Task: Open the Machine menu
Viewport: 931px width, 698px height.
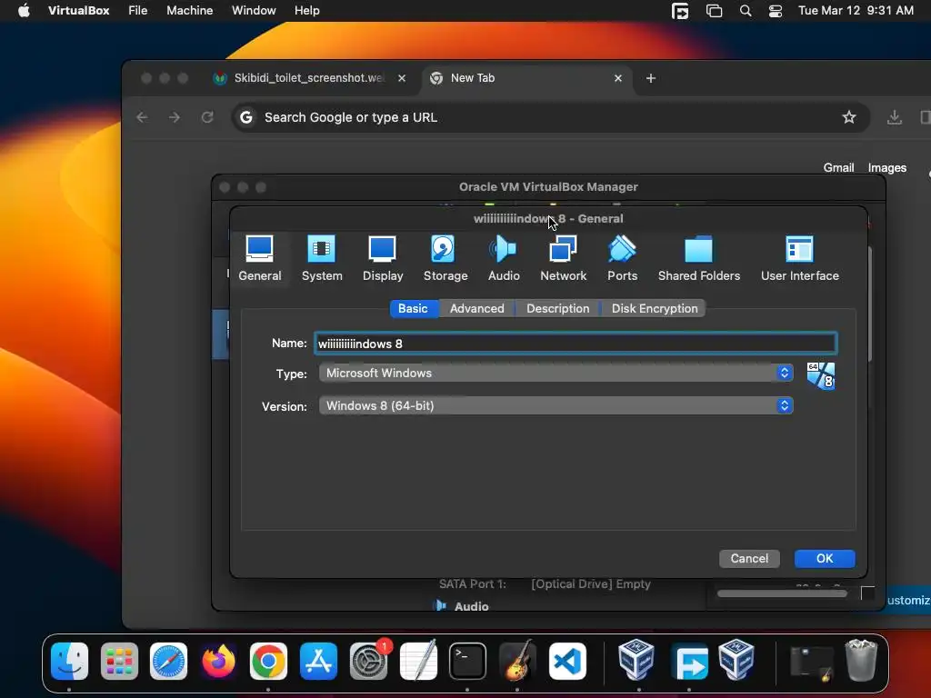Action: tap(189, 11)
